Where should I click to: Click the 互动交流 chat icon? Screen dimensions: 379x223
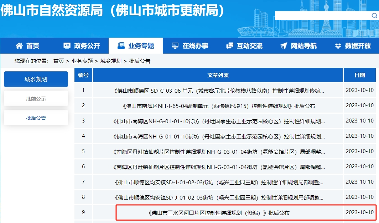230,46
